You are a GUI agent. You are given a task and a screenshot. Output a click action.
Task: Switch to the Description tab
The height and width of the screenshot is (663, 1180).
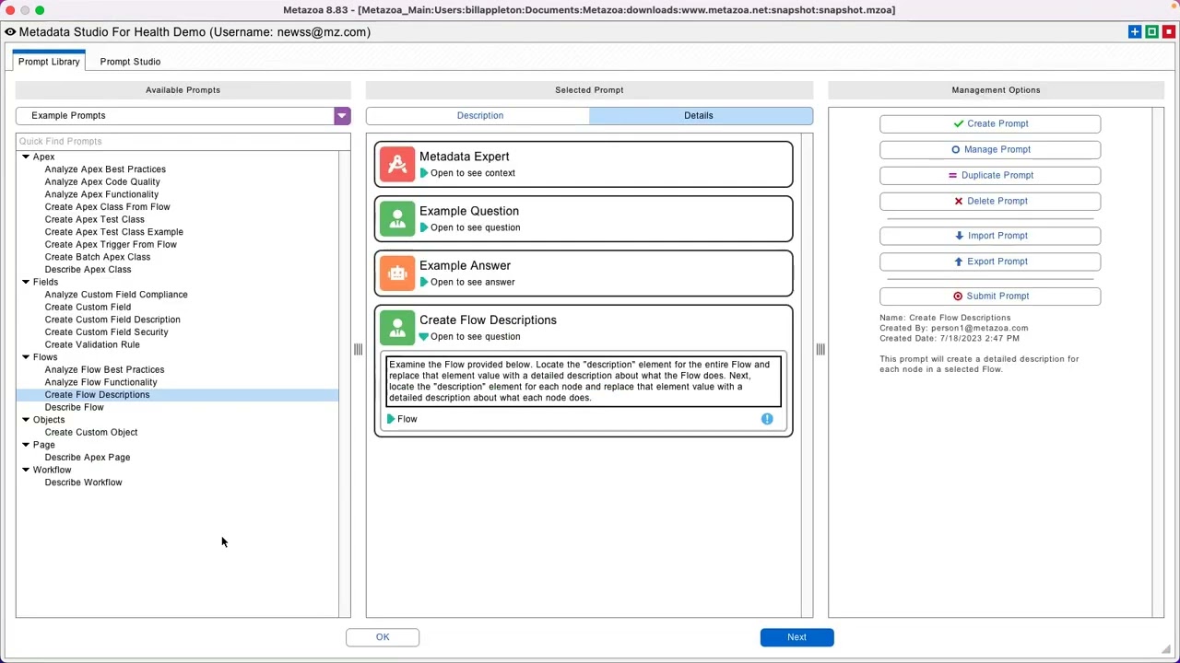click(x=479, y=115)
